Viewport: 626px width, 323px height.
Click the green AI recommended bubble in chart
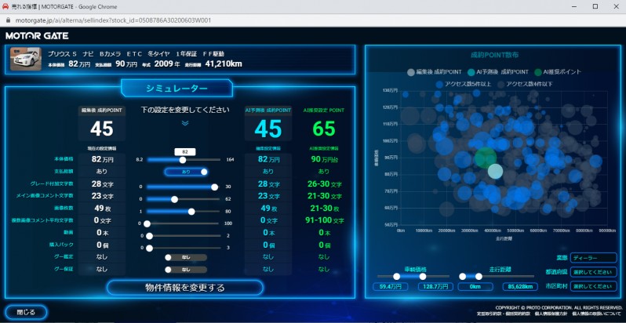[x=486, y=158]
